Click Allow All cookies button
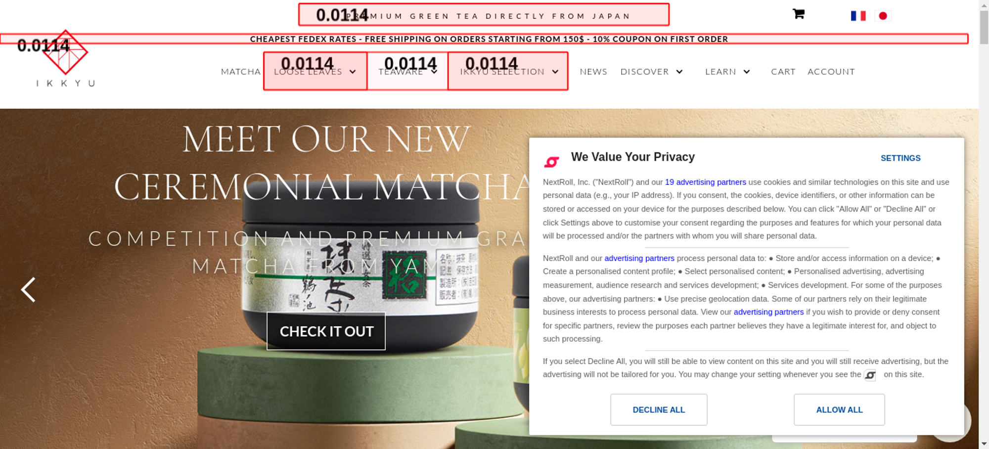Viewport: 989px width, 449px height. pos(839,410)
